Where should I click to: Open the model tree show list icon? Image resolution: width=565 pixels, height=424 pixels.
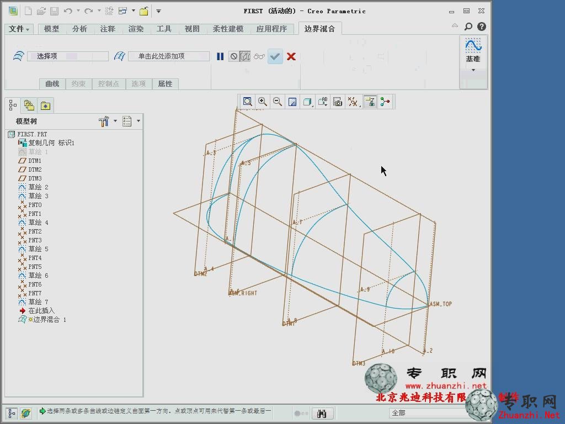[127, 121]
